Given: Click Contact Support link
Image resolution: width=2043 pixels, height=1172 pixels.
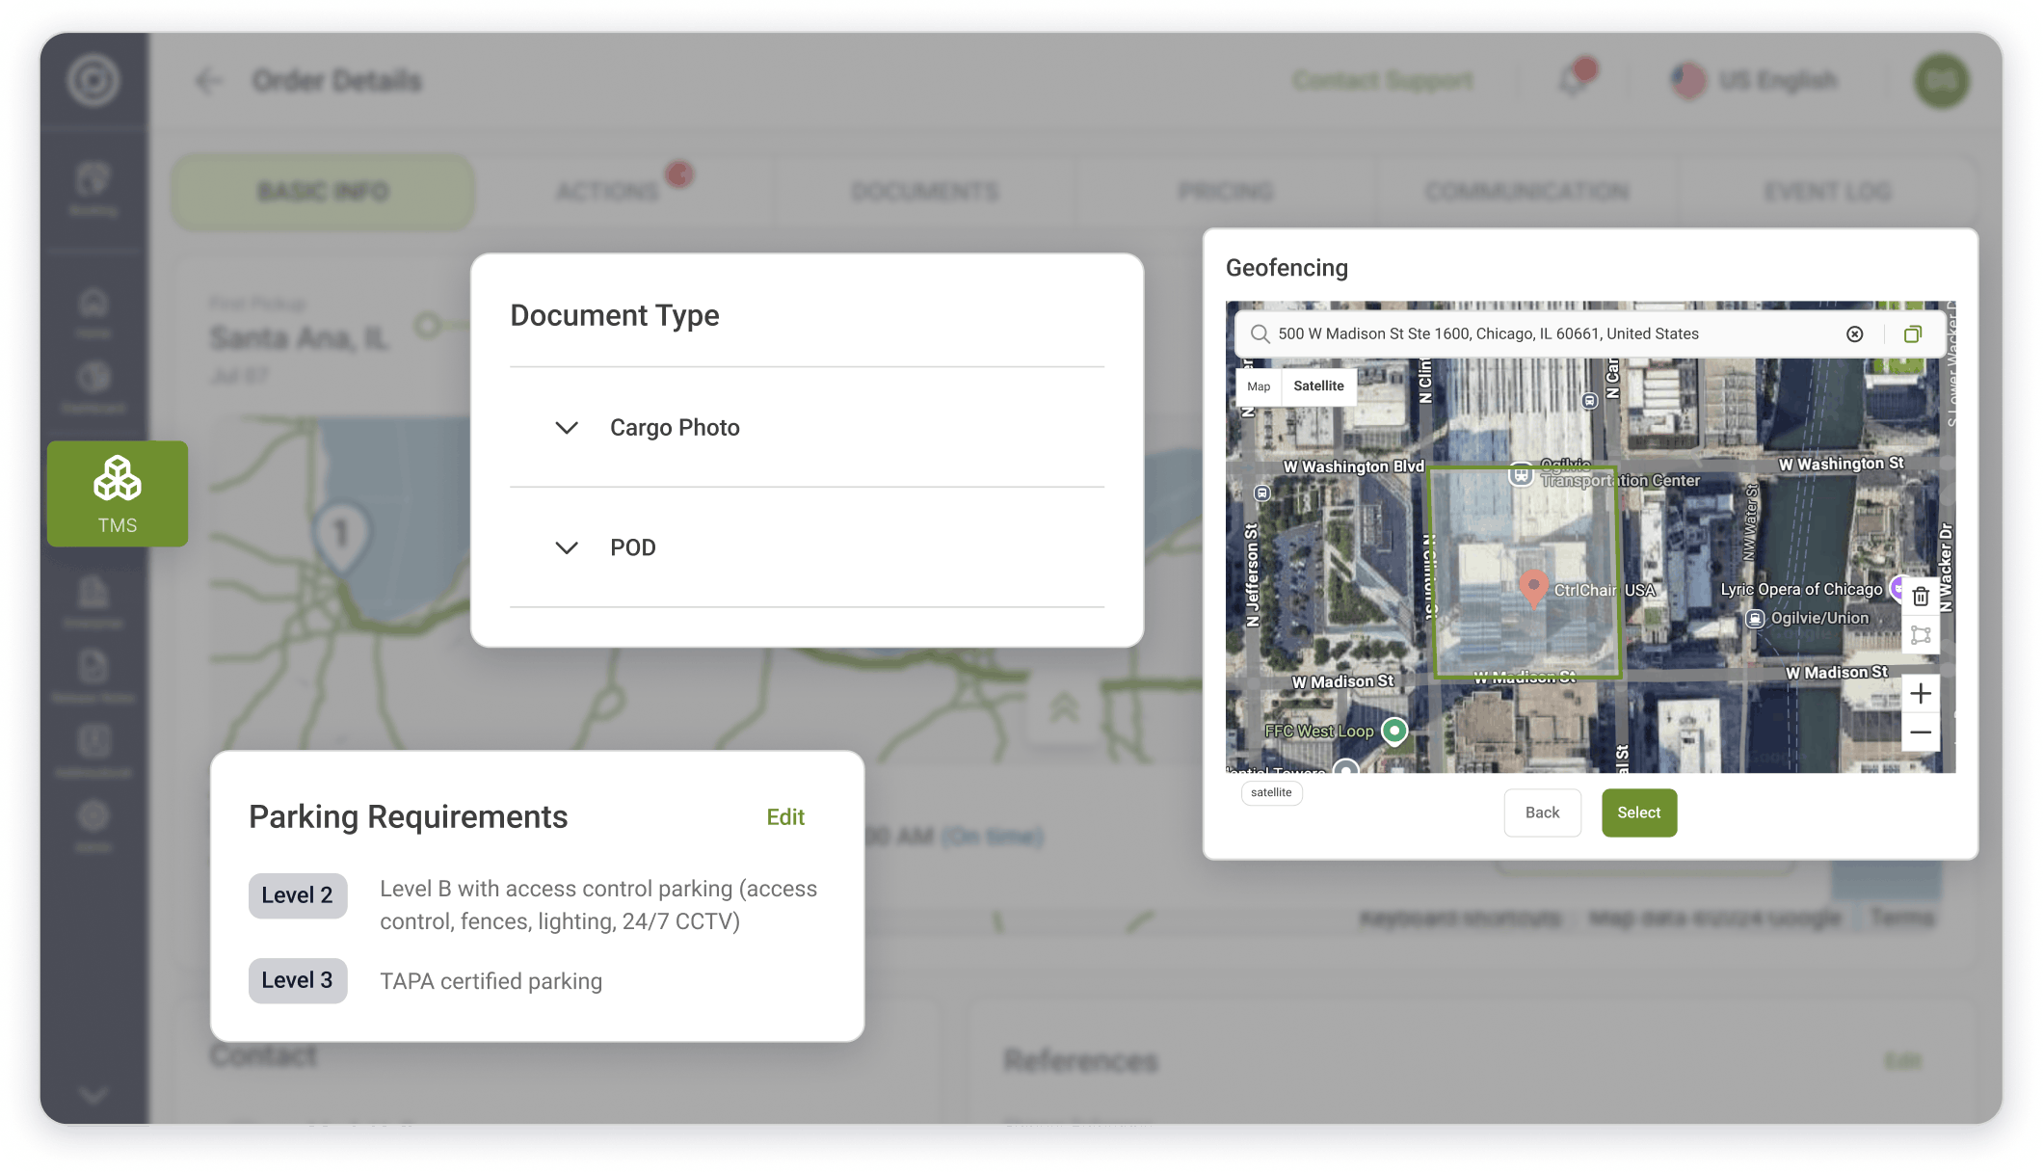Looking at the screenshot, I should (x=1383, y=80).
